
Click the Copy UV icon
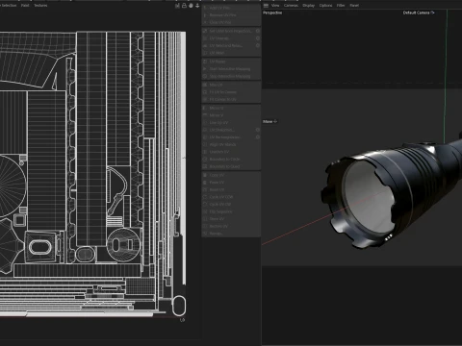click(x=205, y=175)
